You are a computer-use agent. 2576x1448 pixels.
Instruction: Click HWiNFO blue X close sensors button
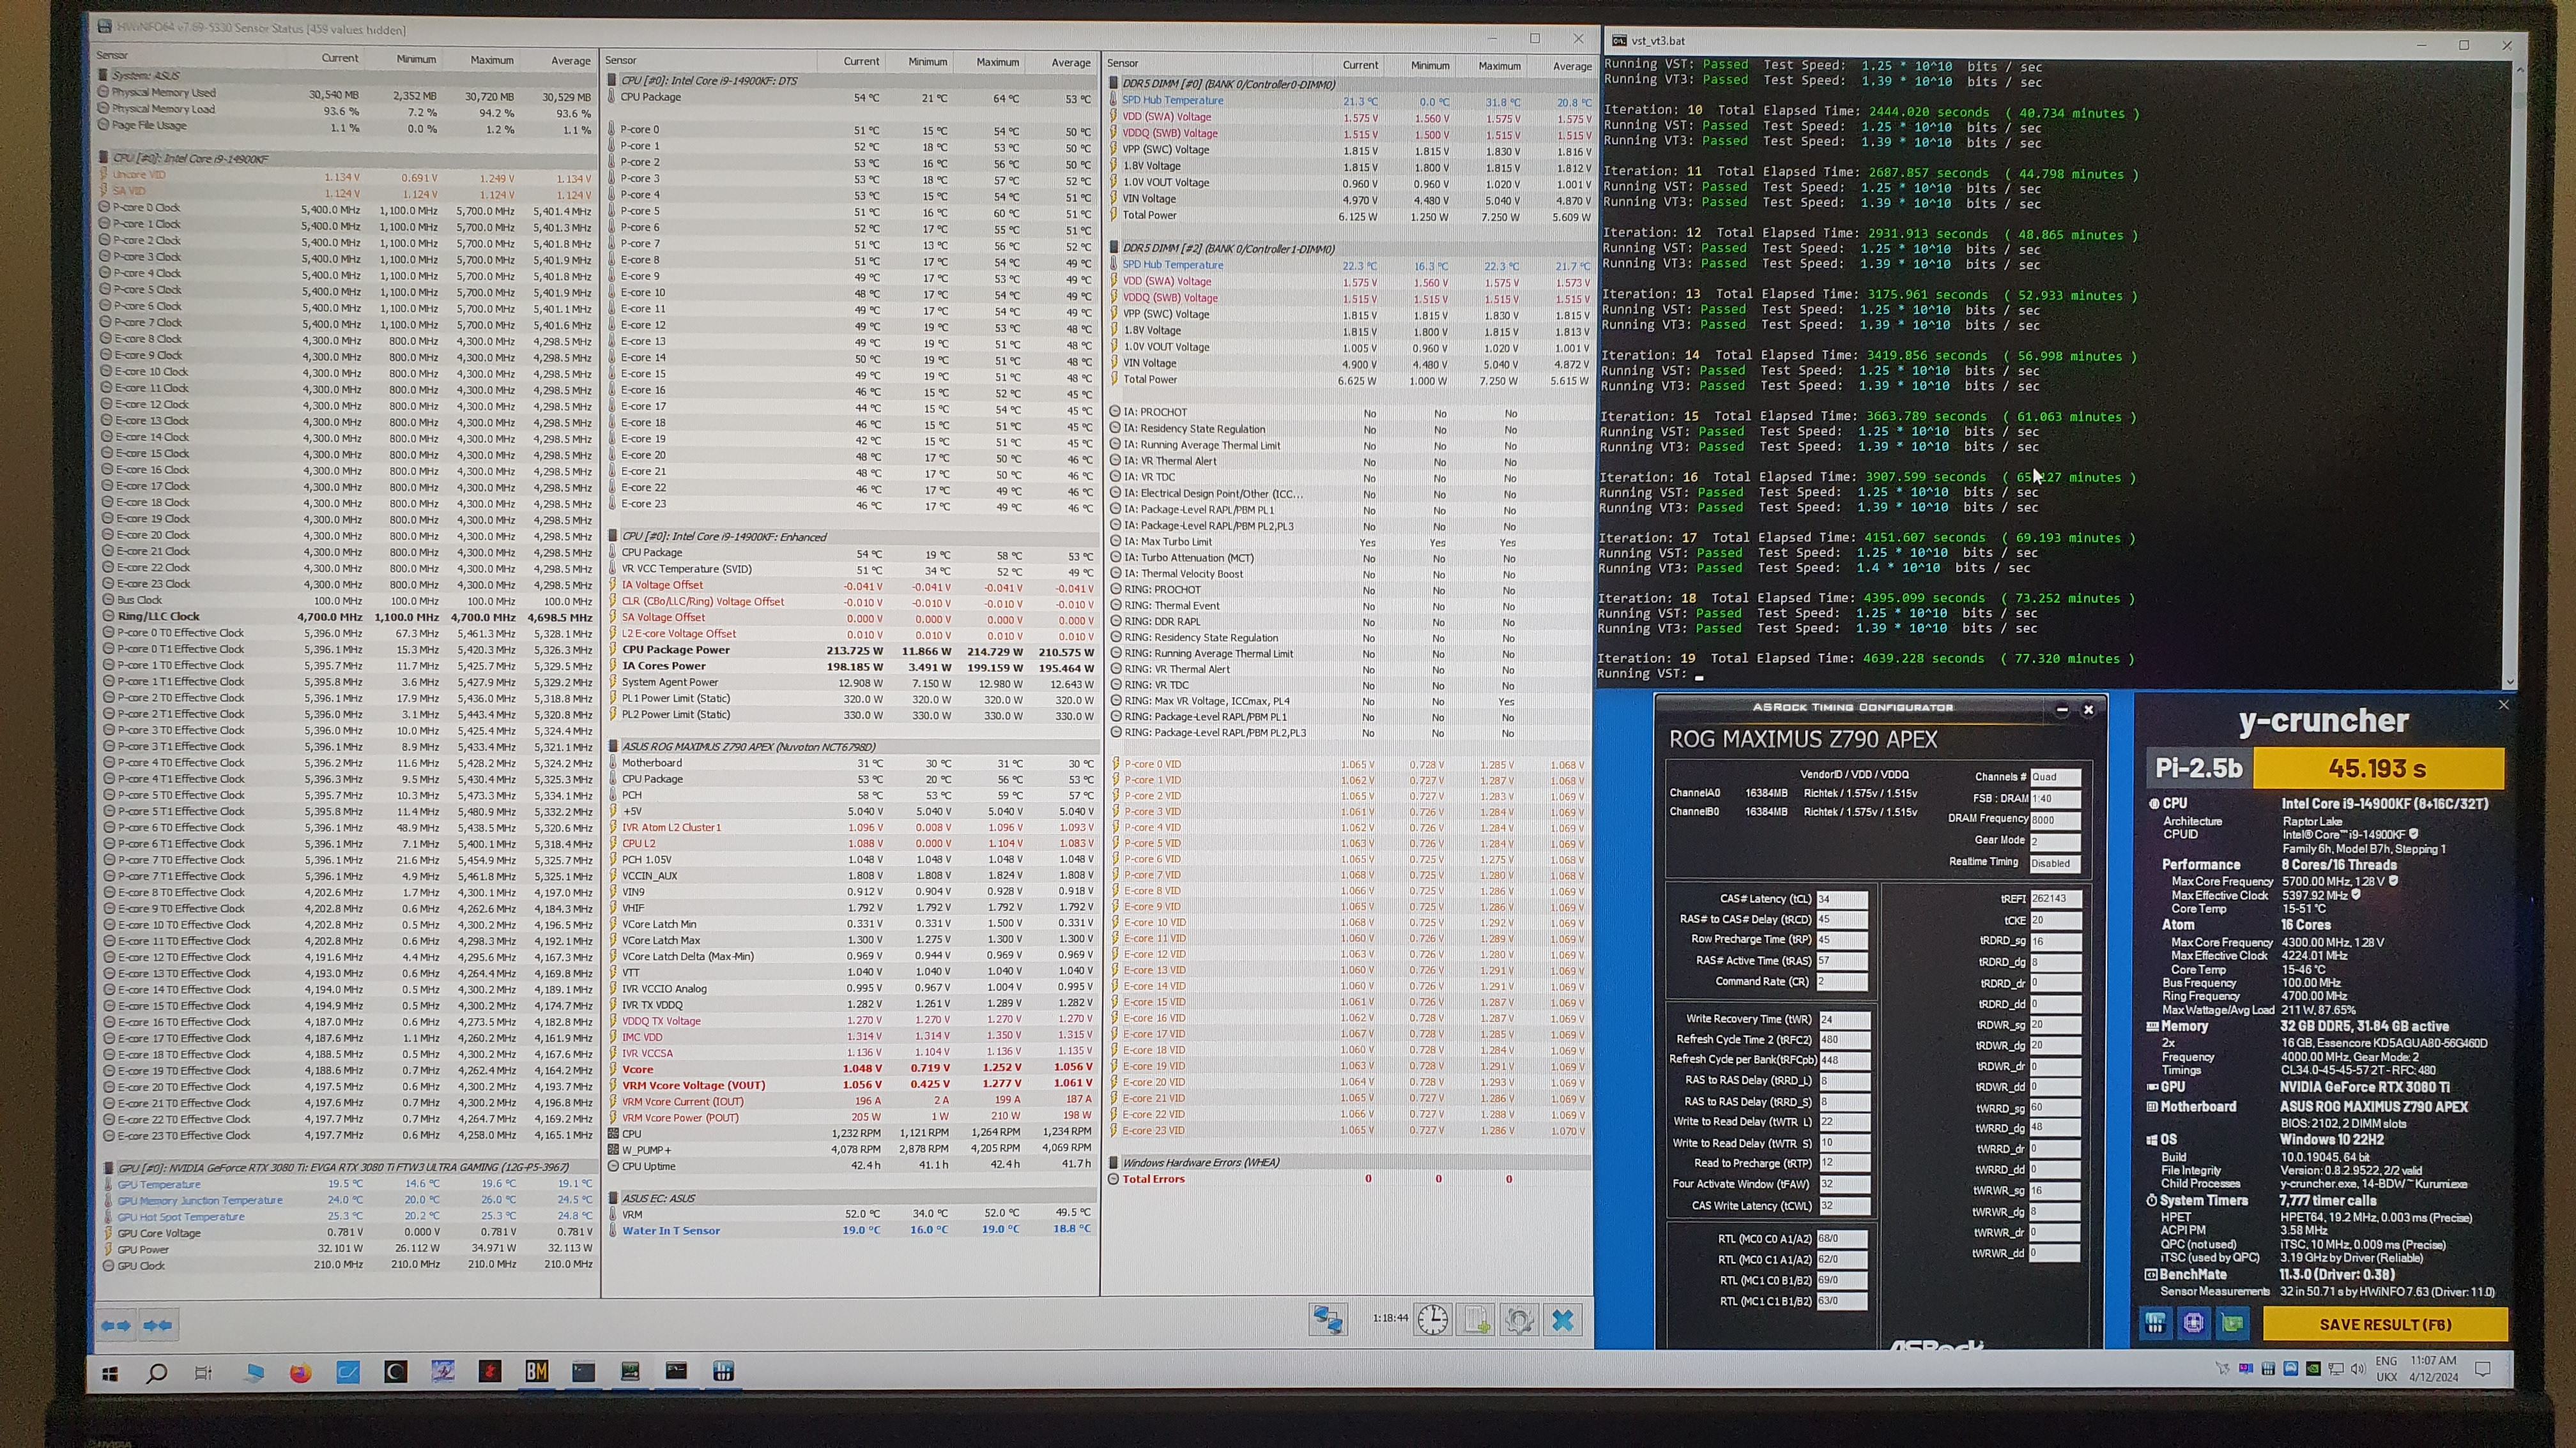1563,1320
